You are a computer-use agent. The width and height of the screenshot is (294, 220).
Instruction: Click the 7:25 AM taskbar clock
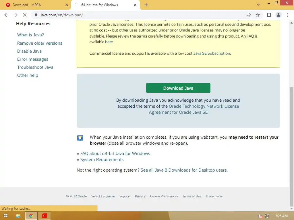pyautogui.click(x=281, y=216)
